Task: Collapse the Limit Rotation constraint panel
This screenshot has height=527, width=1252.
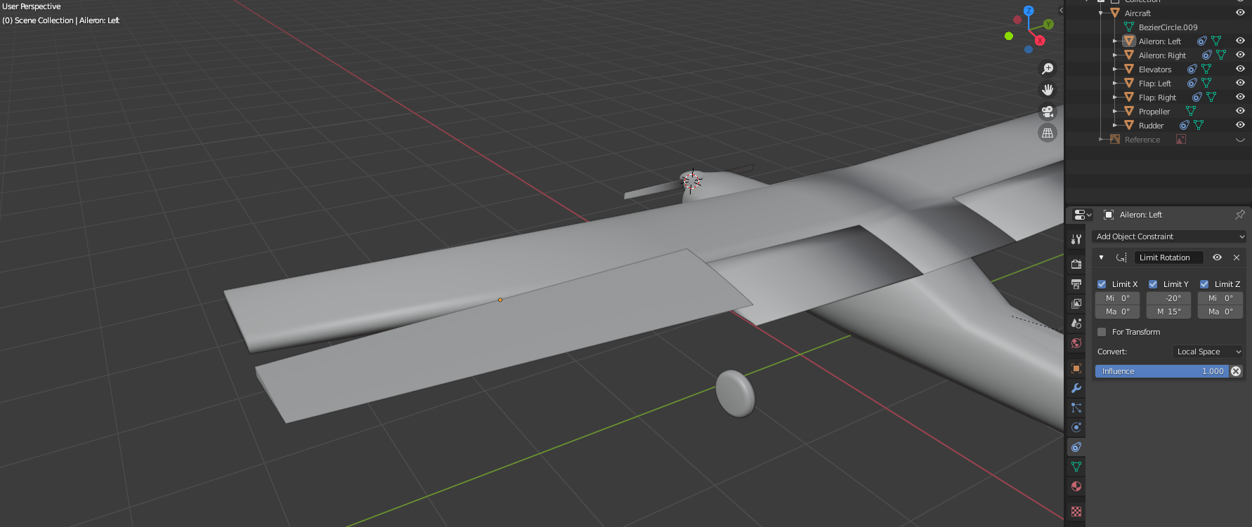Action: tap(1102, 258)
